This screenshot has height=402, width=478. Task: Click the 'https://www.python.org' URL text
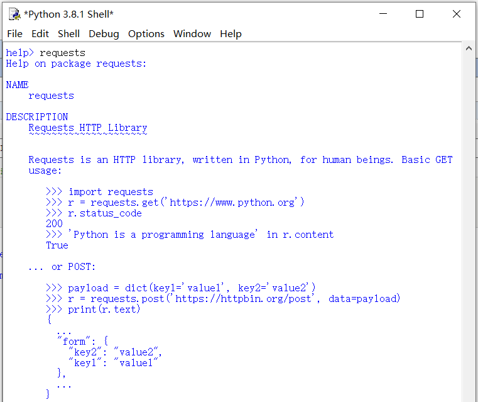[234, 203]
